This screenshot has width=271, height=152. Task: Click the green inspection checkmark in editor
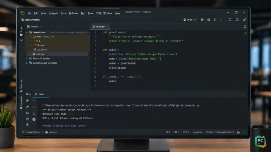point(245,33)
